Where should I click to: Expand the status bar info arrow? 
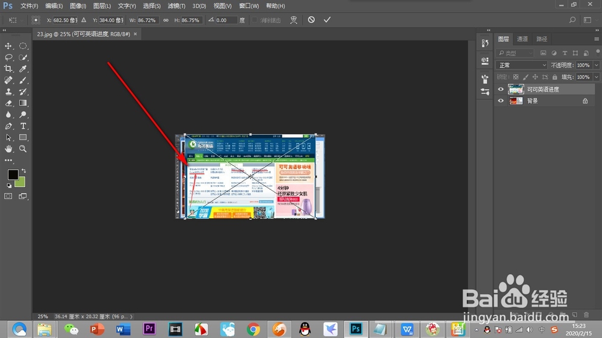pyautogui.click(x=131, y=316)
